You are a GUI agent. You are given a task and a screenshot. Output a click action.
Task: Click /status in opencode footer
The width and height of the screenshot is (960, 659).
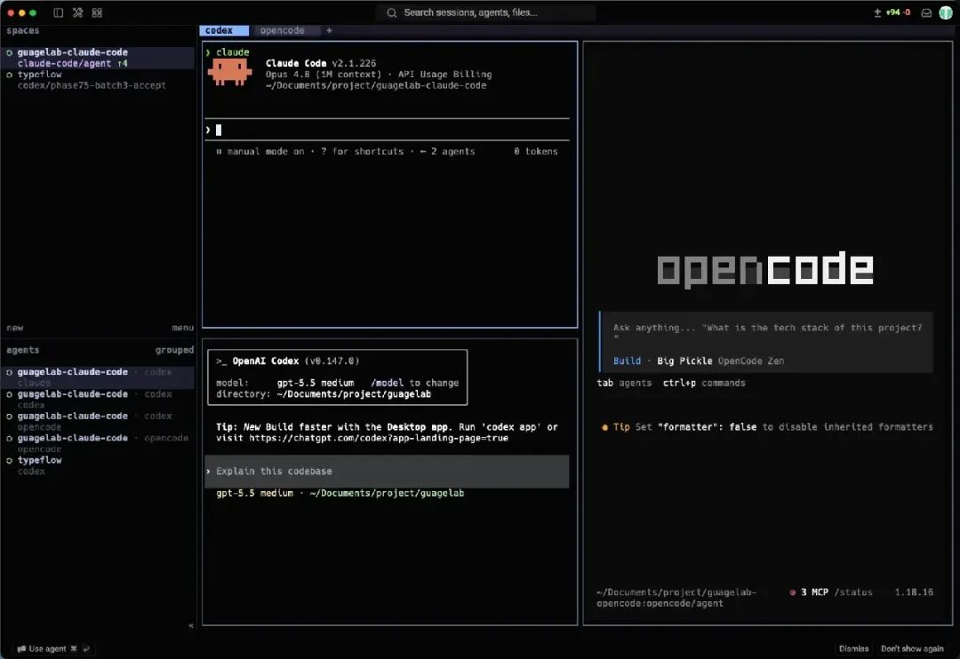tap(853, 592)
